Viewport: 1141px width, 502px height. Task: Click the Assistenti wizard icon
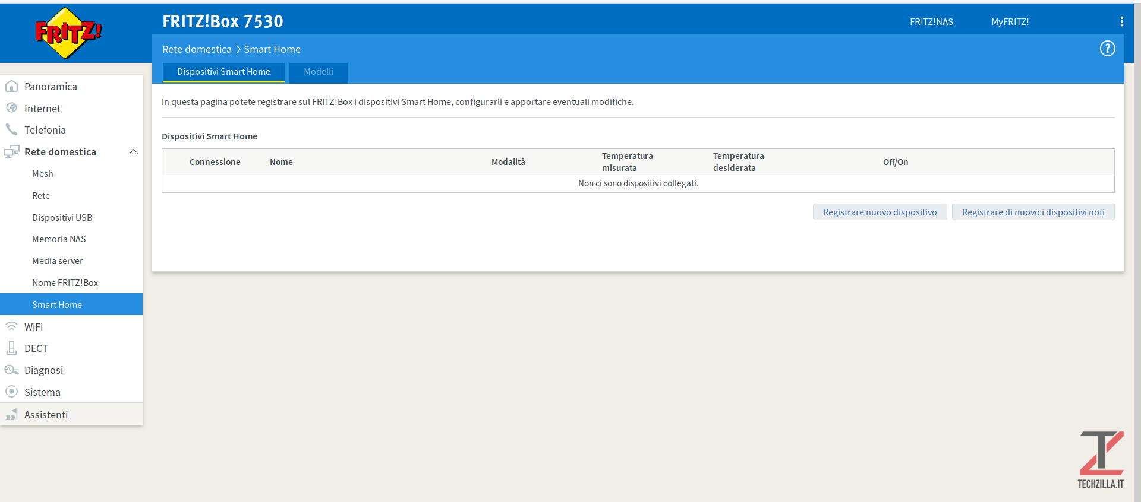coord(11,414)
